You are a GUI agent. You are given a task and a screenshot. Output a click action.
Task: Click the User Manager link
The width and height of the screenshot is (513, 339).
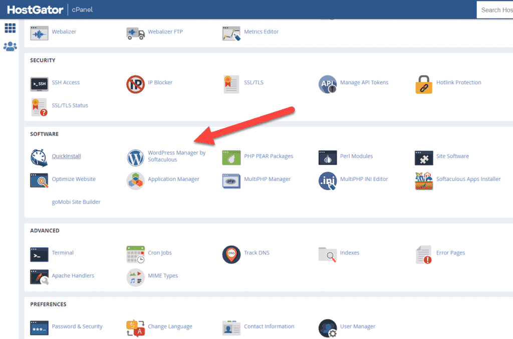coord(358,326)
